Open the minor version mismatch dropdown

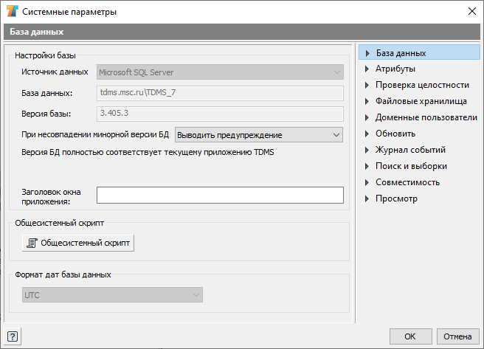[259, 135]
